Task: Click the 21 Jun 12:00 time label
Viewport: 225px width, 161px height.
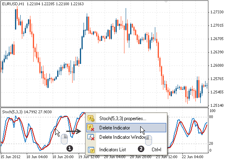Action: (167, 157)
